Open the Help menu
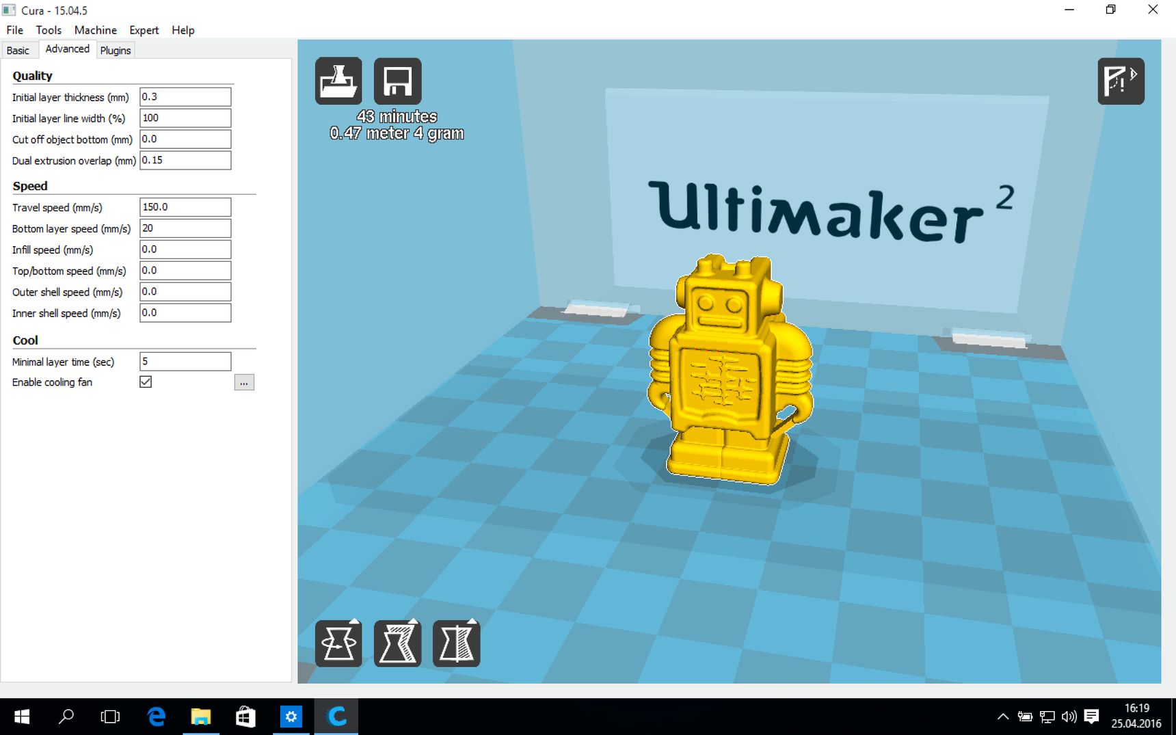Image resolution: width=1176 pixels, height=735 pixels. coord(183,30)
